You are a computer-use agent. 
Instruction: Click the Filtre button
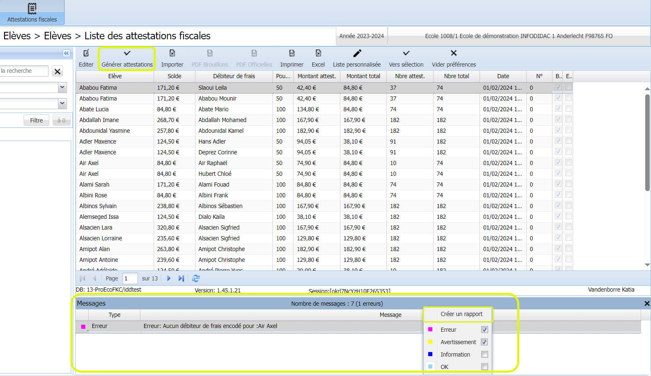pos(36,120)
